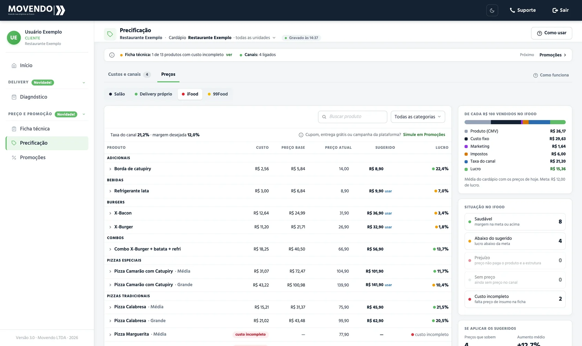
Task: Open the Como funciona help link
Action: [x=551, y=75]
